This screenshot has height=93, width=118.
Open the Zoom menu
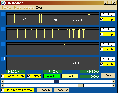click(x=40, y=8)
